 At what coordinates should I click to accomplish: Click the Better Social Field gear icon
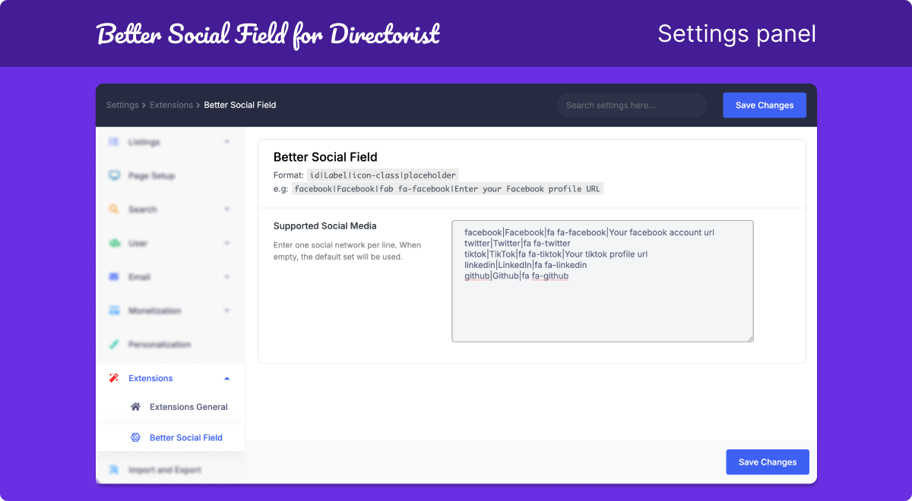coord(135,439)
